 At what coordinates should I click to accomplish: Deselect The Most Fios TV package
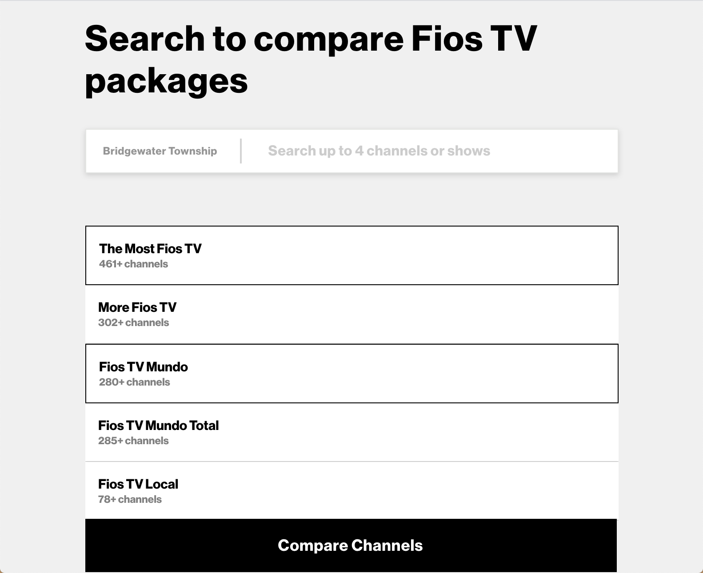coord(351,255)
